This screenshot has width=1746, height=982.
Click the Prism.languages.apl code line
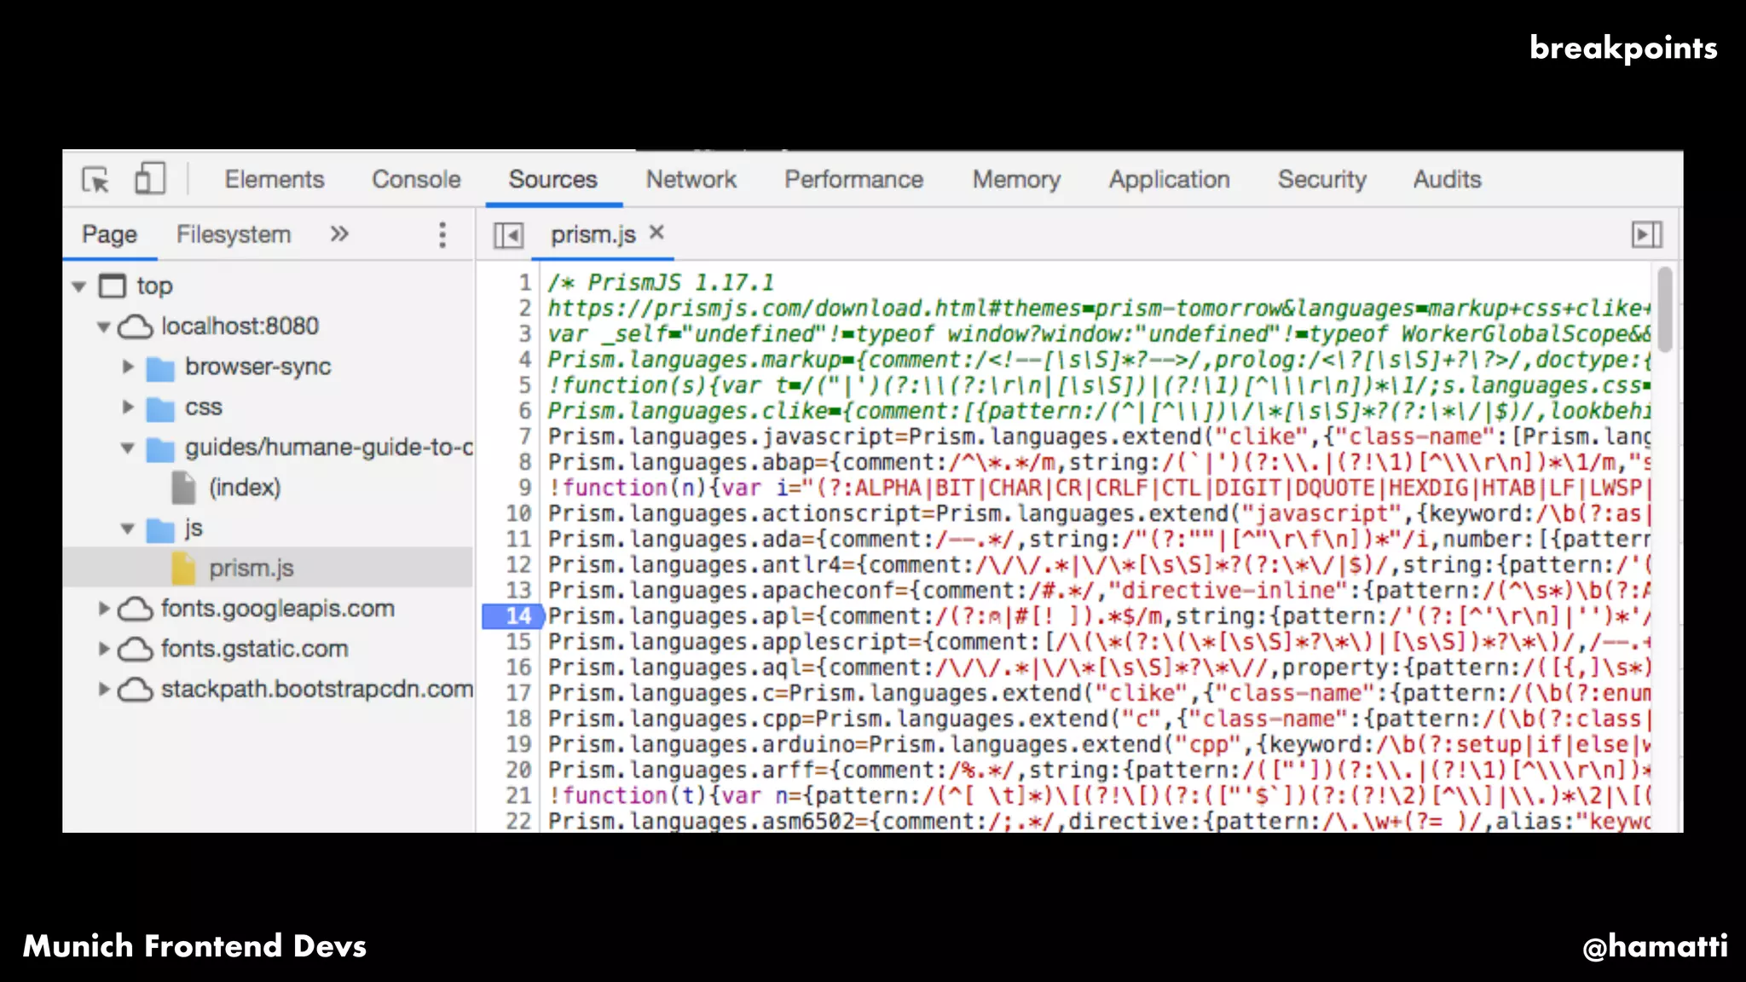pos(1100,616)
